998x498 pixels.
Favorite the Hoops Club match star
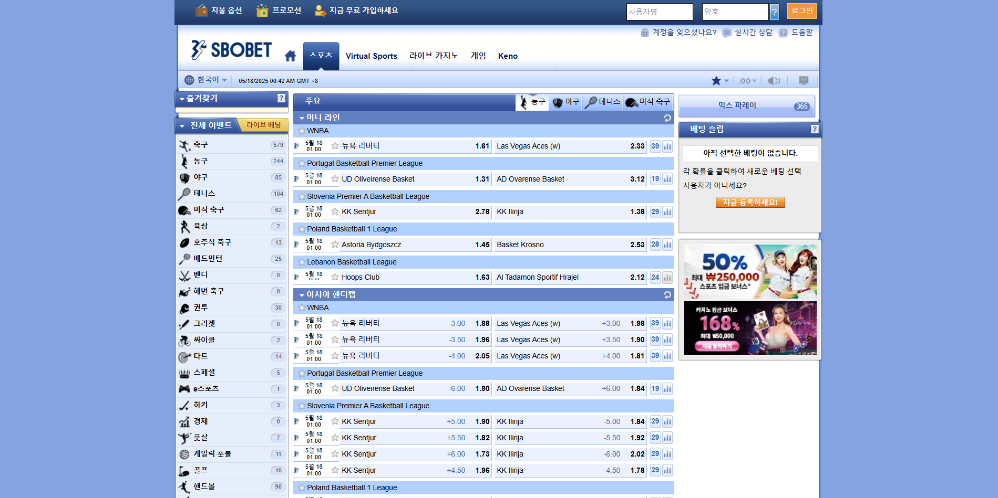(x=335, y=277)
